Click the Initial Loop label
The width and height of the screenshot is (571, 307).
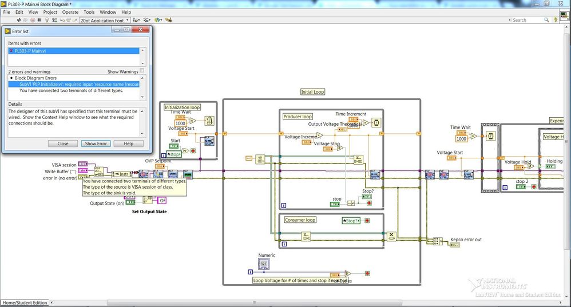tap(312, 91)
